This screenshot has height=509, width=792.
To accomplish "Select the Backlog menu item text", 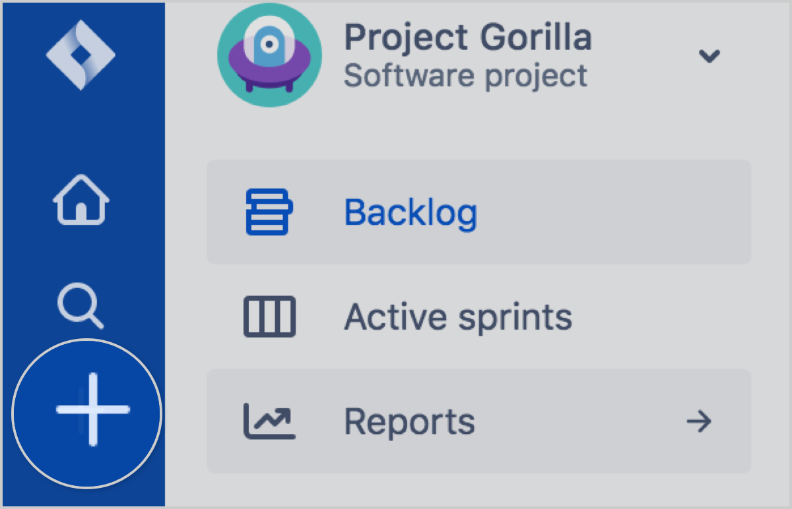I will tap(411, 212).
